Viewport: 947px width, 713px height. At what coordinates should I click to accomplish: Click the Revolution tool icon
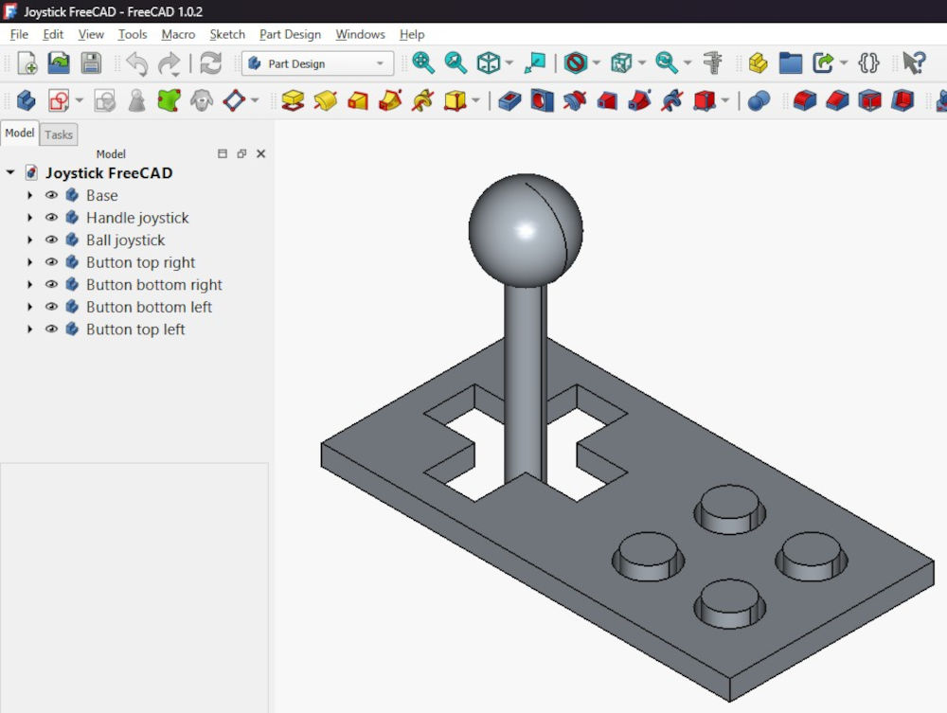(x=326, y=100)
